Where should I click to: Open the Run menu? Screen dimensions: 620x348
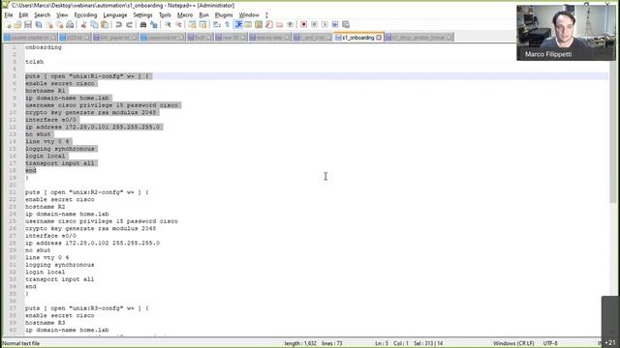click(203, 15)
